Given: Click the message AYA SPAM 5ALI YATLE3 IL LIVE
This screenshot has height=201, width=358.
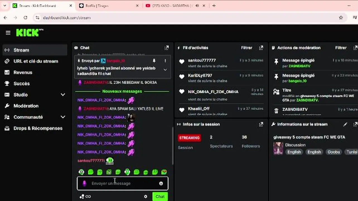Looking at the screenshot, I should (x=136, y=109).
